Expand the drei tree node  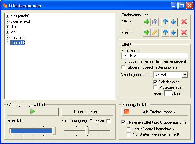pyautogui.click(x=7, y=27)
